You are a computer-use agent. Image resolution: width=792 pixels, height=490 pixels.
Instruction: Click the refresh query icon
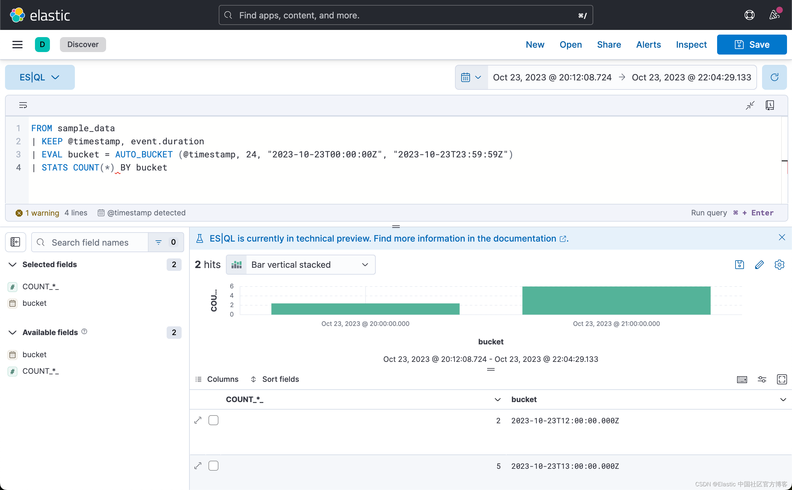(774, 77)
